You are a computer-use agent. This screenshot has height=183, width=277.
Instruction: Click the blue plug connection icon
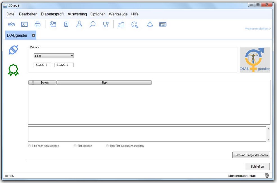tap(13, 50)
